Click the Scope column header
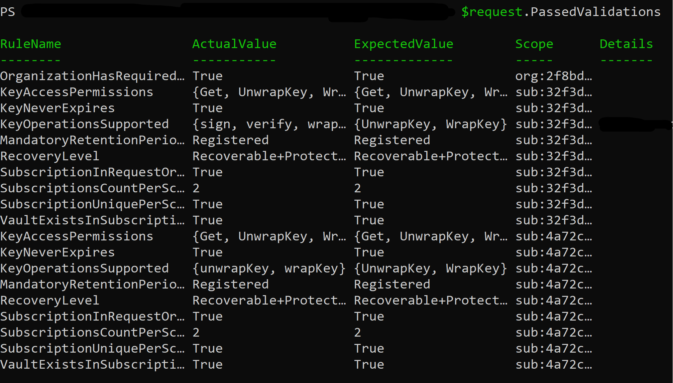673x383 pixels. click(534, 44)
